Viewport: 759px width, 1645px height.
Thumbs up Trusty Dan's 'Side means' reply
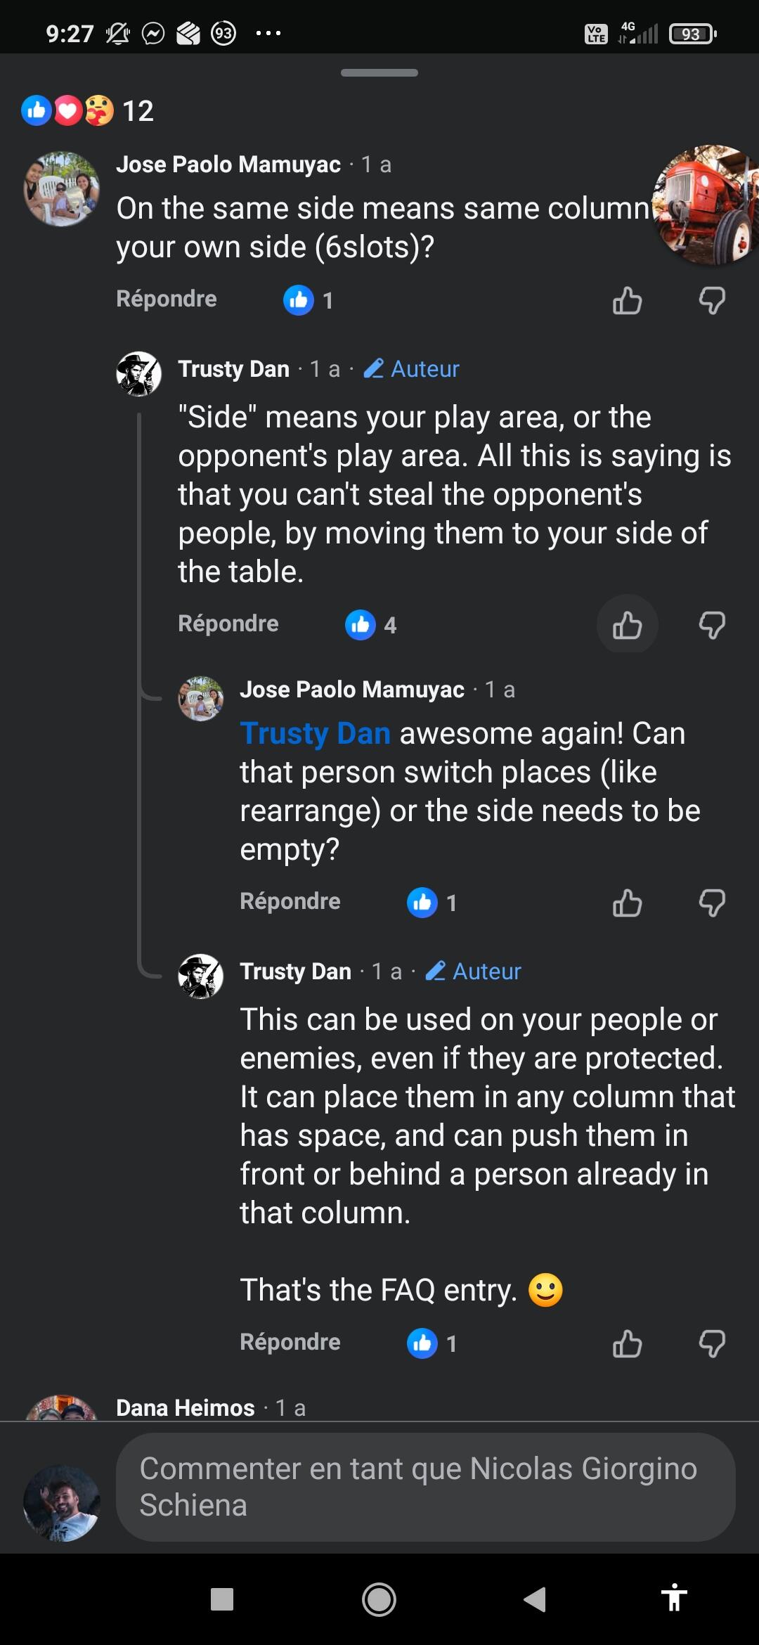click(627, 625)
